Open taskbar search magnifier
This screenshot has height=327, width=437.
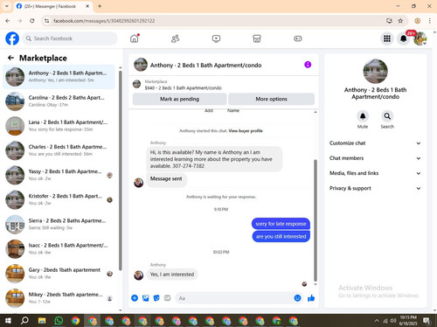tap(25, 321)
